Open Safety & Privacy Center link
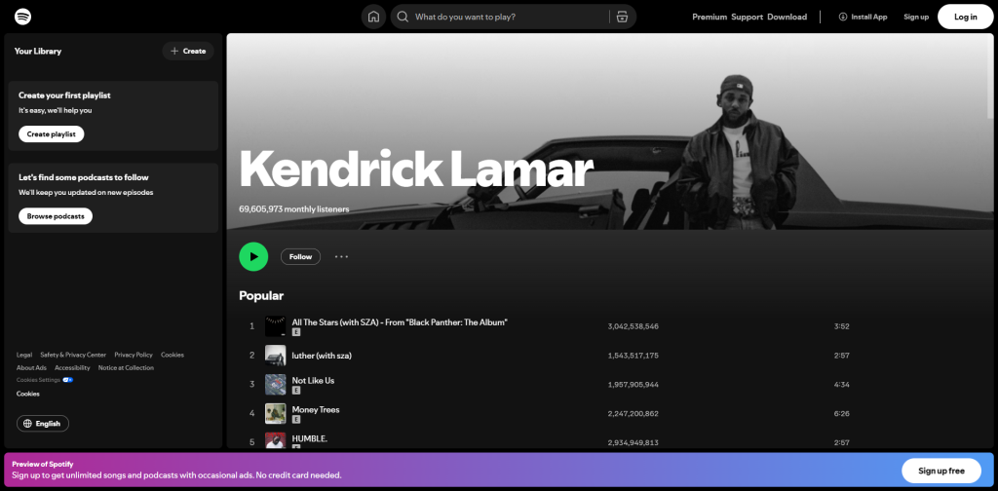 point(73,355)
